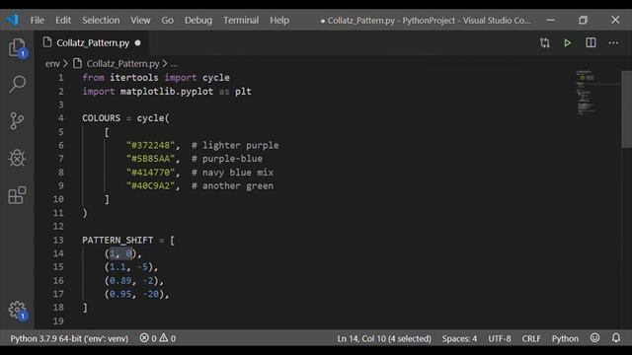Click the vertical editor scrollbar thumb
632x355 pixels.
(x=626, y=109)
